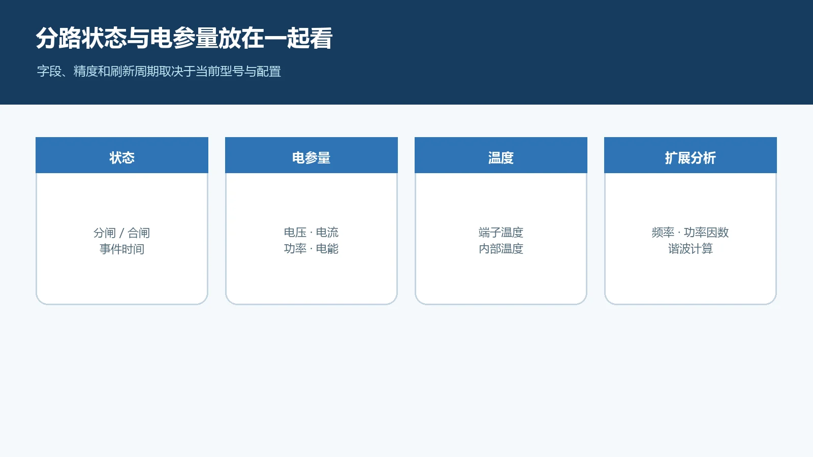Screen dimensions: 813x457
Task: Click the 温度 card header
Action: (501, 155)
